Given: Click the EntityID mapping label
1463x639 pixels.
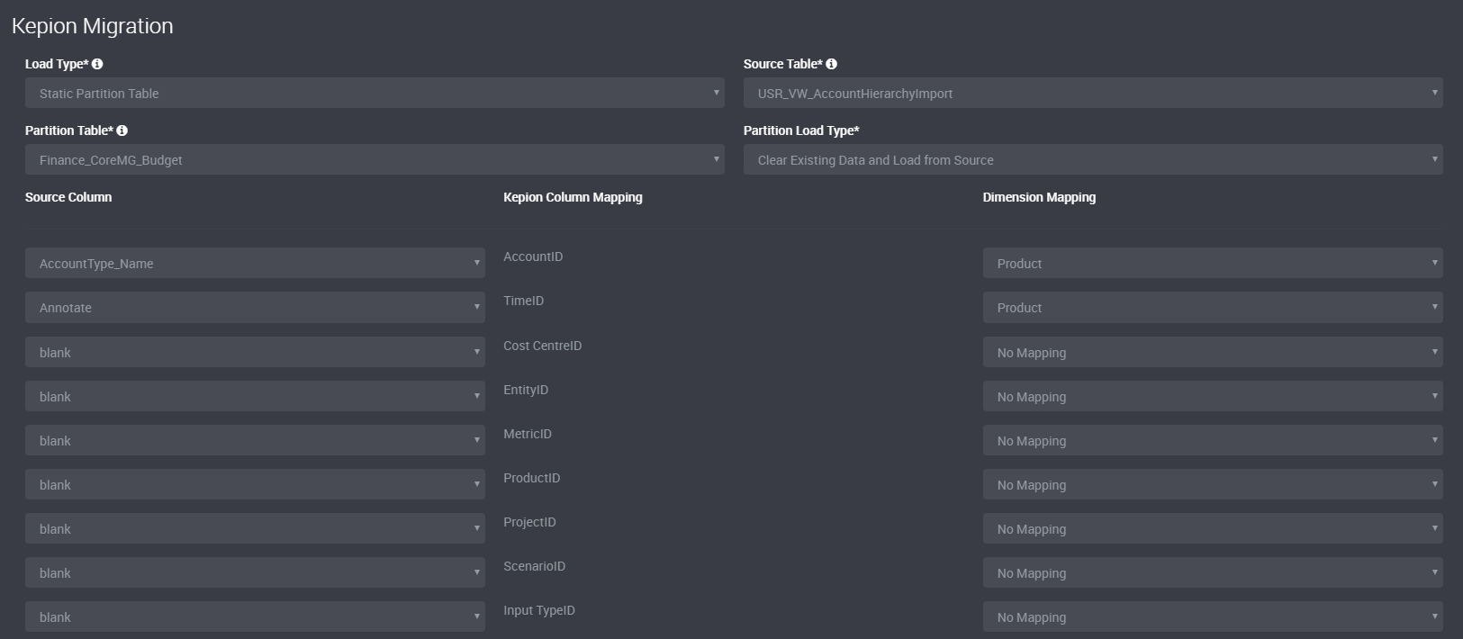Looking at the screenshot, I should pos(526,390).
